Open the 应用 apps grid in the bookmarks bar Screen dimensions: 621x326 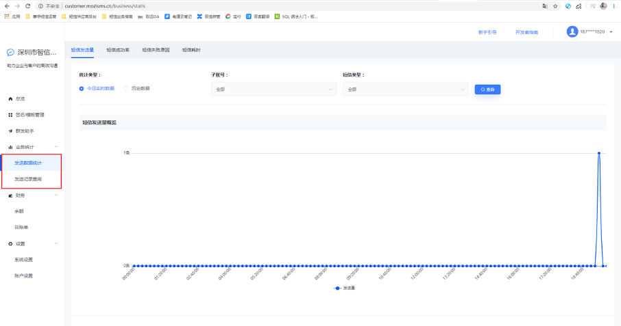[x=12, y=16]
